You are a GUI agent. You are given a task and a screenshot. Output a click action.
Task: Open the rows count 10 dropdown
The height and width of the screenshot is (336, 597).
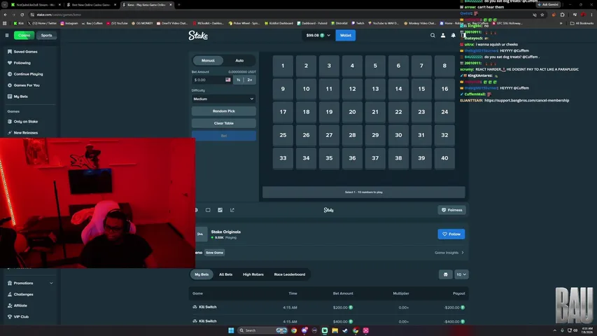pyautogui.click(x=461, y=274)
